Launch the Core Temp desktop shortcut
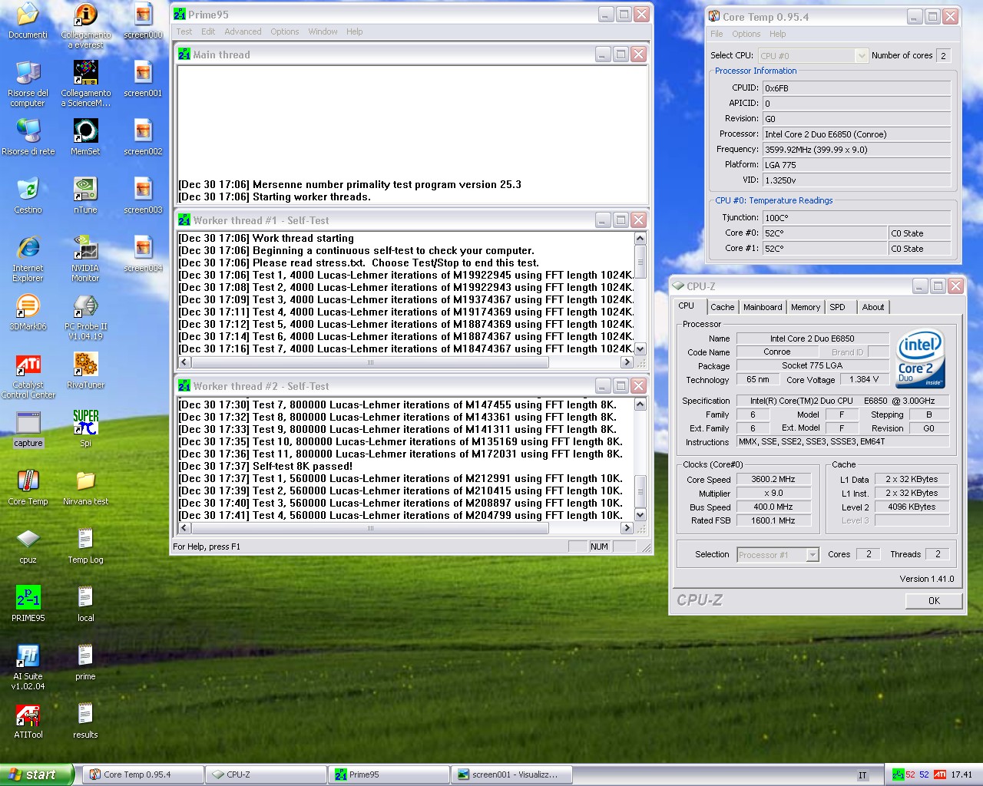The width and height of the screenshot is (983, 786). point(28,487)
